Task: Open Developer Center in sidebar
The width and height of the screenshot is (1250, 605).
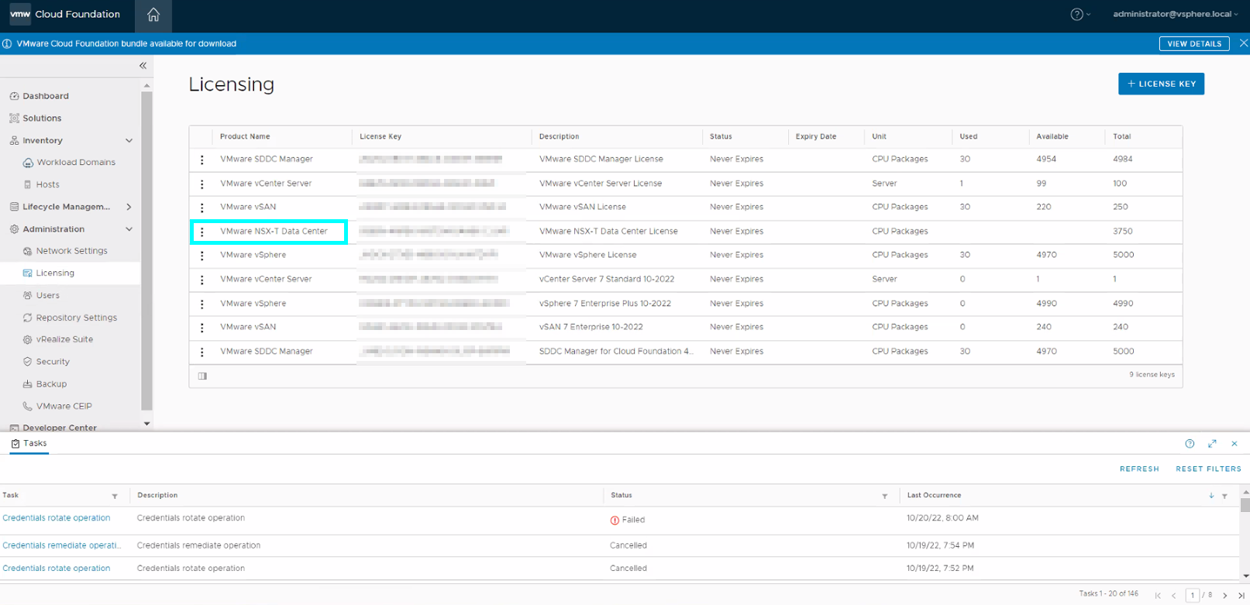Action: (60, 428)
